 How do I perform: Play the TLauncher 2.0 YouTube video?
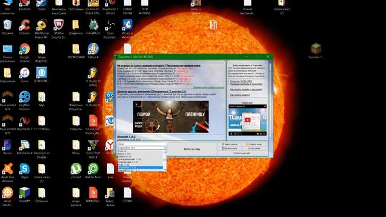247,120
